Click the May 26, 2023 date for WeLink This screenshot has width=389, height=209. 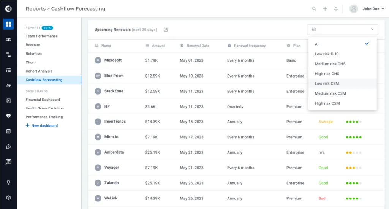click(191, 198)
